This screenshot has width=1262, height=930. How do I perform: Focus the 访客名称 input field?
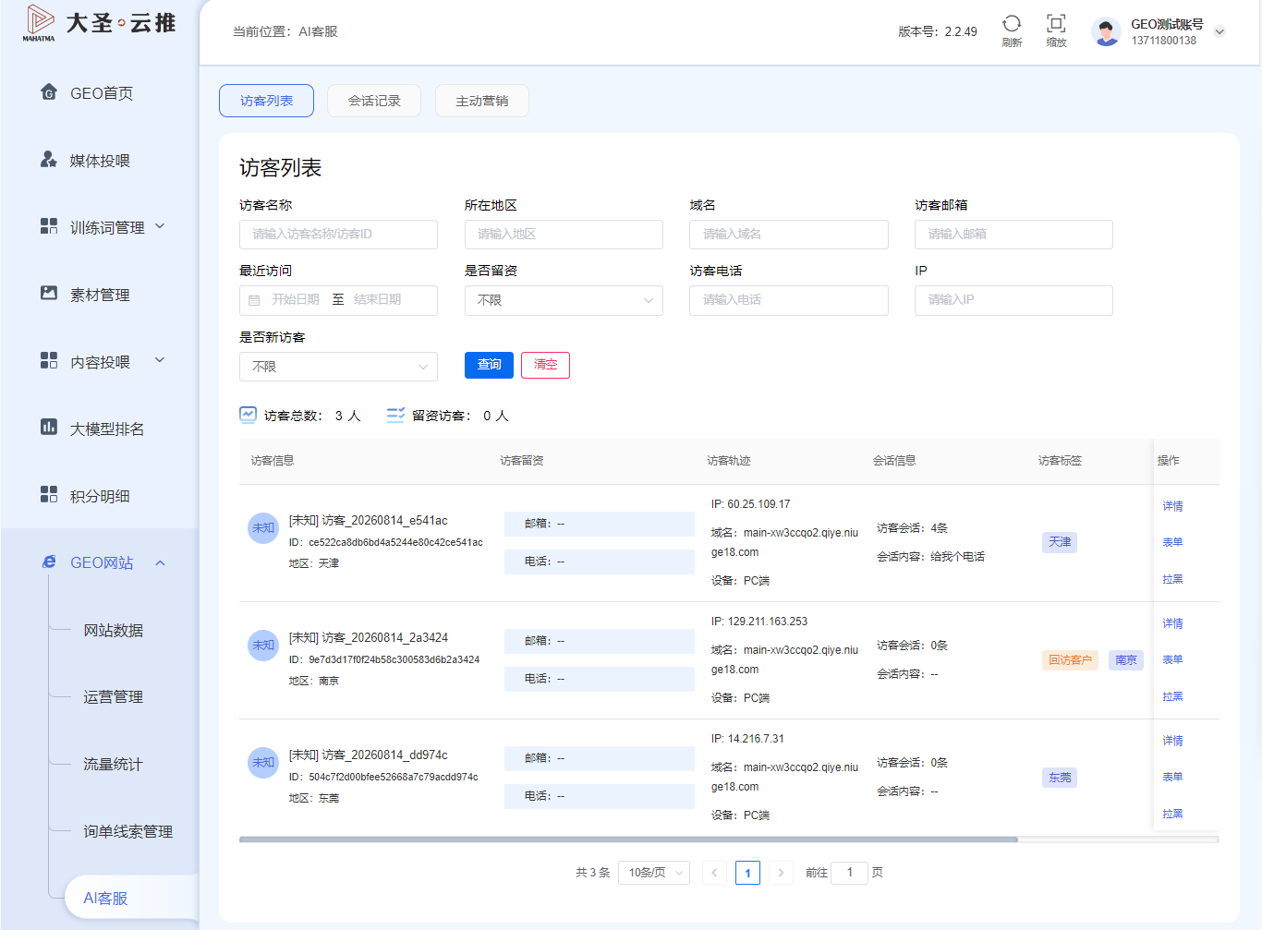click(338, 235)
